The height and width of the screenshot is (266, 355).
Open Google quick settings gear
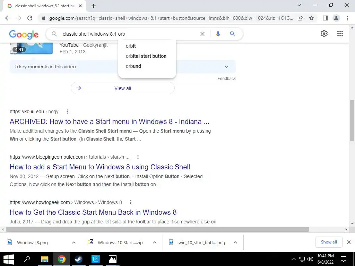click(324, 34)
